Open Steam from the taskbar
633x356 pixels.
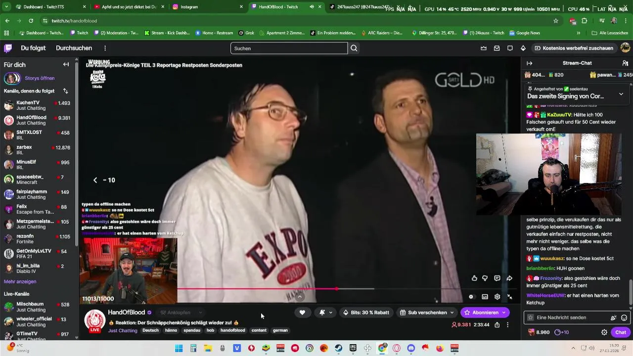(x=338, y=348)
